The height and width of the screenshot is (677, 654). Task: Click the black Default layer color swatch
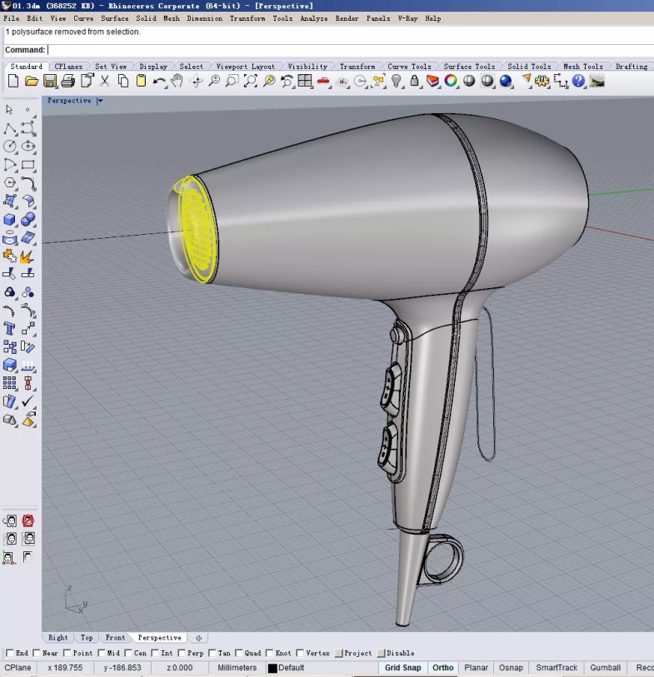272,668
